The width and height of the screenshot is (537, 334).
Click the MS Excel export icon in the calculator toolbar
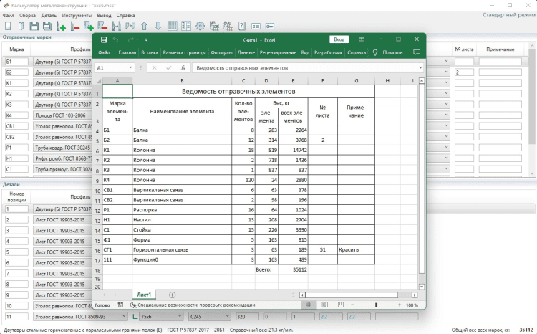pos(213,26)
